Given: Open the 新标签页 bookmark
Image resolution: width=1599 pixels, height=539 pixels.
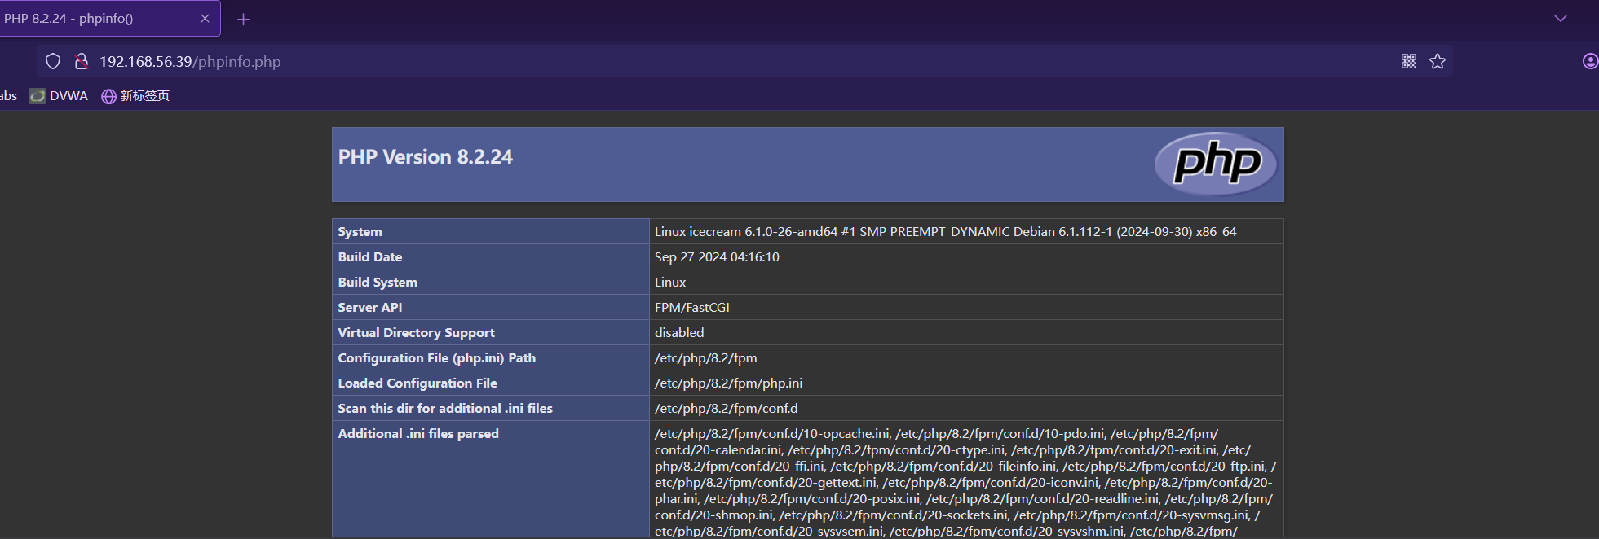Looking at the screenshot, I should 135,96.
